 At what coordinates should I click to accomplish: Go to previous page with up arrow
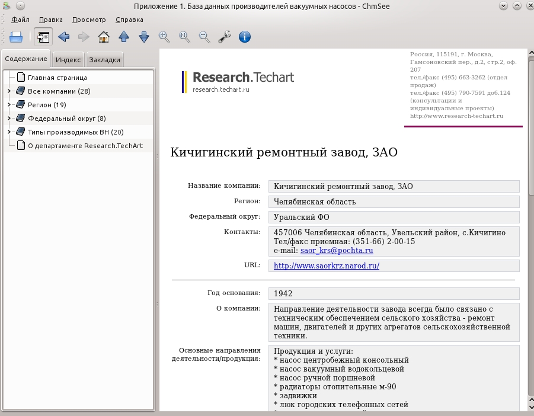click(x=124, y=37)
